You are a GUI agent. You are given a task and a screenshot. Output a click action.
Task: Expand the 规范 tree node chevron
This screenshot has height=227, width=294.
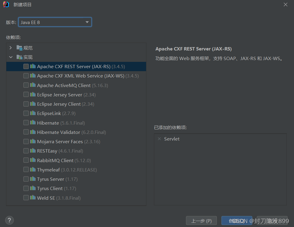tap(11, 48)
